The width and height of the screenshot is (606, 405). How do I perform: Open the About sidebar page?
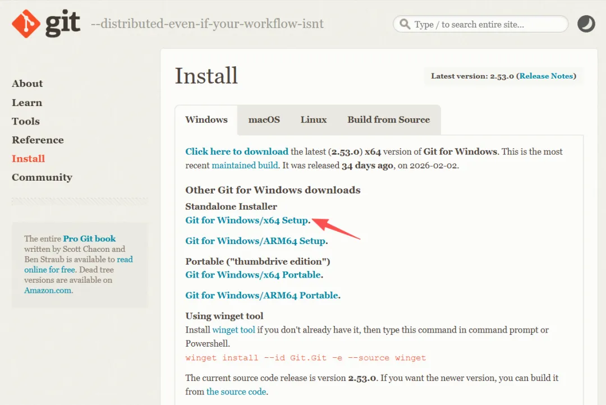[27, 84]
